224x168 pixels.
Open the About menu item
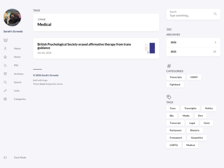point(17,49)
